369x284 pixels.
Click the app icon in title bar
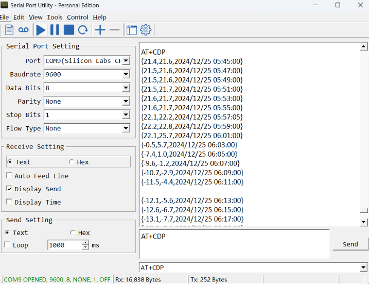(4, 5)
